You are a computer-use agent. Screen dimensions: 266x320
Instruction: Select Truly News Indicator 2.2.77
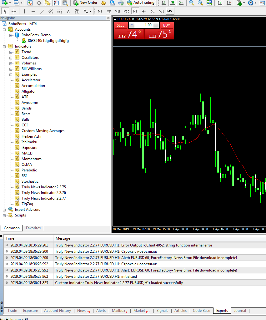(44, 198)
